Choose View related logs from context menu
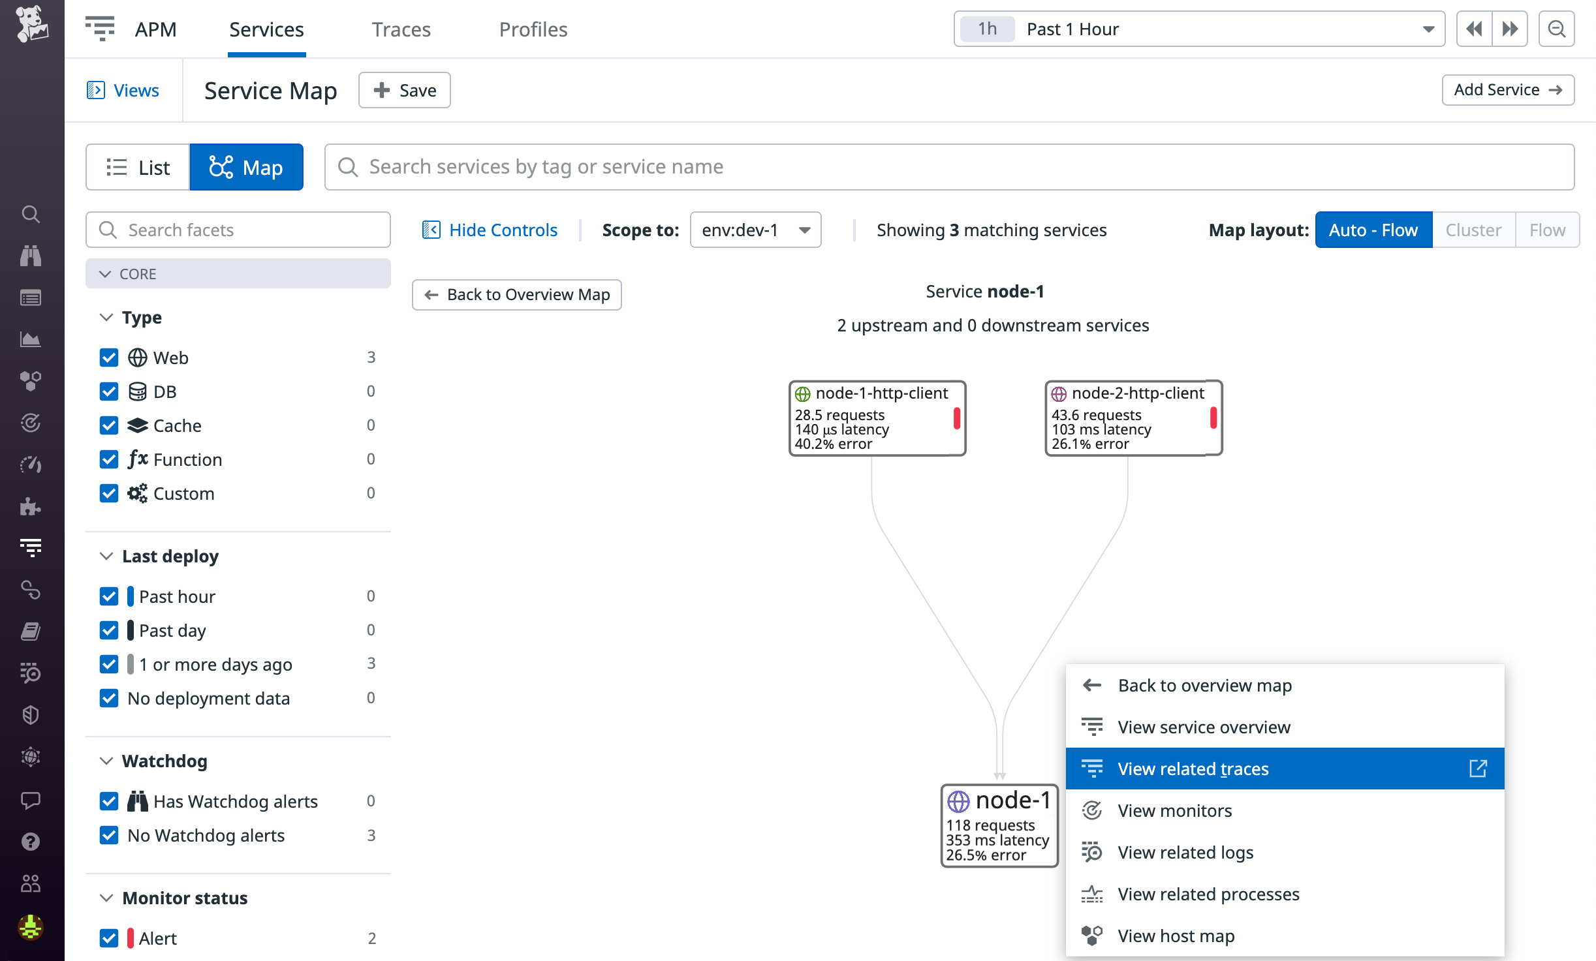Viewport: 1596px width, 961px height. coord(1185,852)
